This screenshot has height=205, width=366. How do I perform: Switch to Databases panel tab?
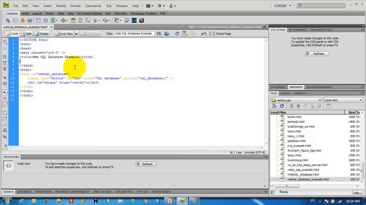point(279,87)
